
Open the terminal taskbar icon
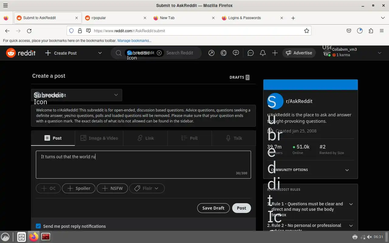(x=46, y=237)
